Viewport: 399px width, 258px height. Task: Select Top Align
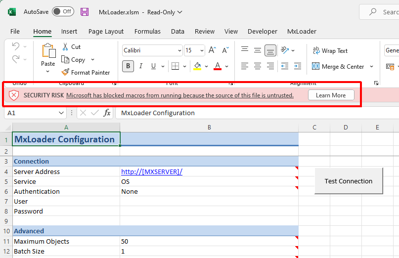(245, 50)
